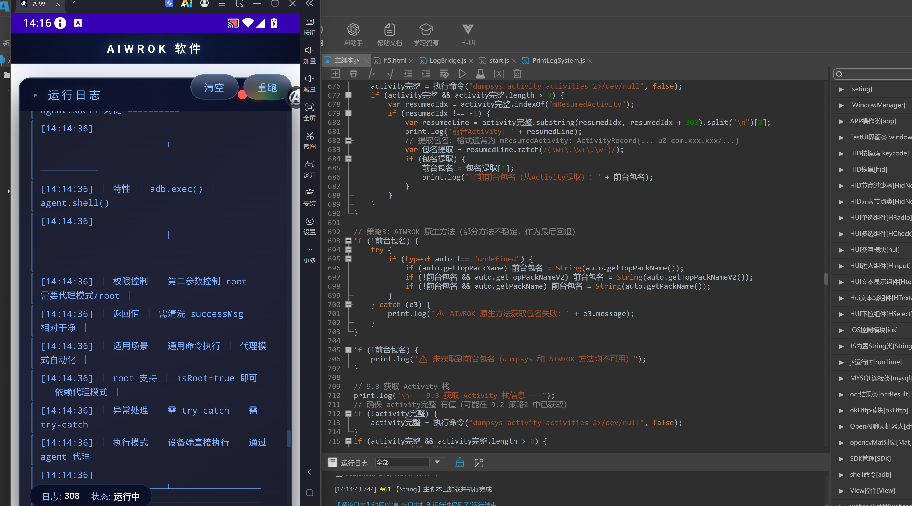This screenshot has height=506, width=912.
Task: Expand the APP操作类[app] node
Action: [x=841, y=121]
